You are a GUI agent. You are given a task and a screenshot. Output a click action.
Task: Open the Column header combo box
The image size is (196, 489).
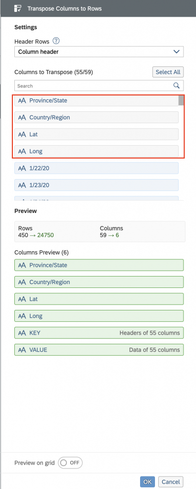coord(99,52)
